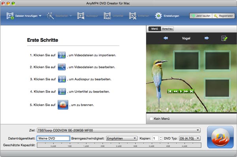
Task: Click the Vogel template title
Action: tap(186, 38)
